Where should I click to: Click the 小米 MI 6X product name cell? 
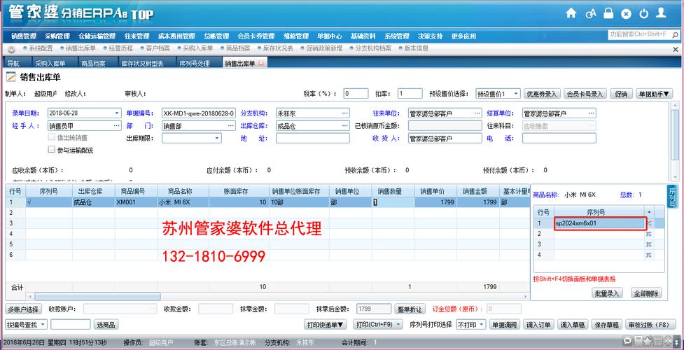point(183,202)
